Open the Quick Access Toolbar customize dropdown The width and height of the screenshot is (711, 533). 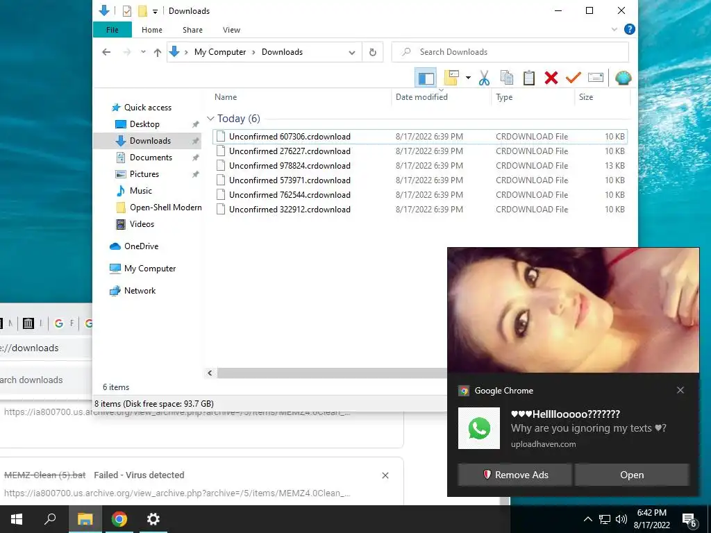(x=155, y=11)
